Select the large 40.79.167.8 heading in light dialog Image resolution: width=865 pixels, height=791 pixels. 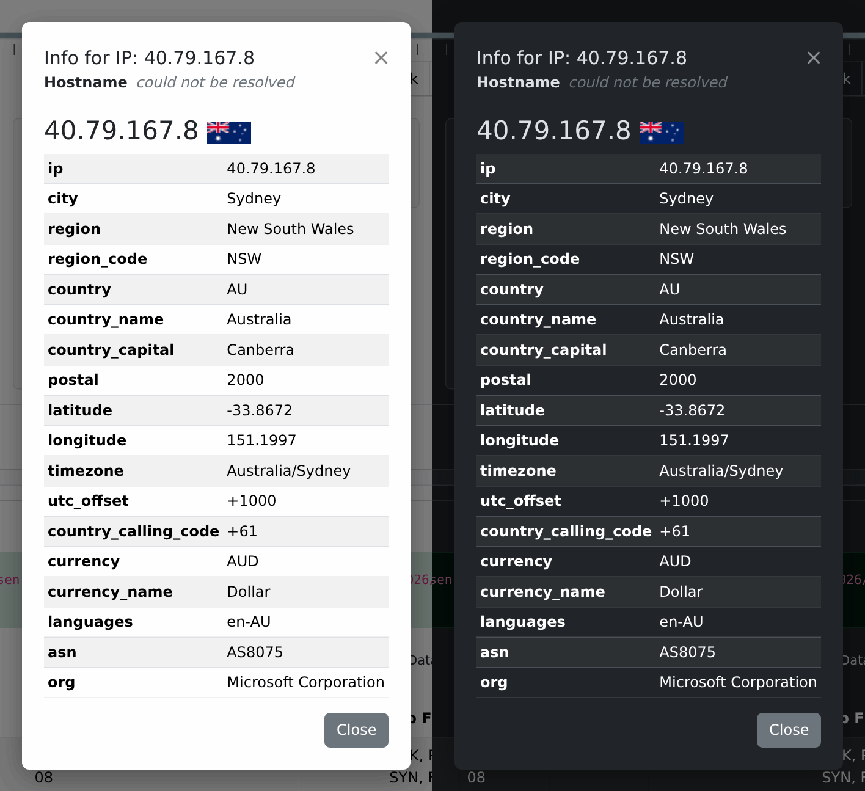point(122,131)
